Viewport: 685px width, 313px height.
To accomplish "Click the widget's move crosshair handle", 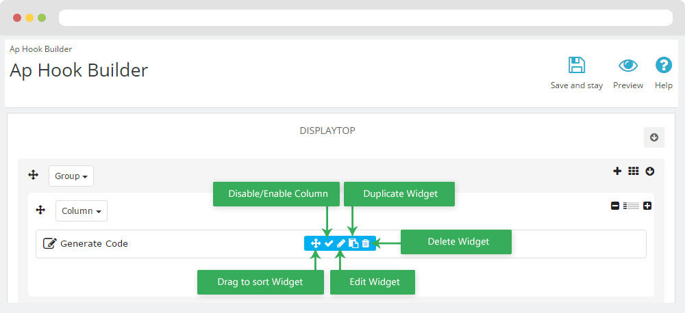I will pos(316,243).
